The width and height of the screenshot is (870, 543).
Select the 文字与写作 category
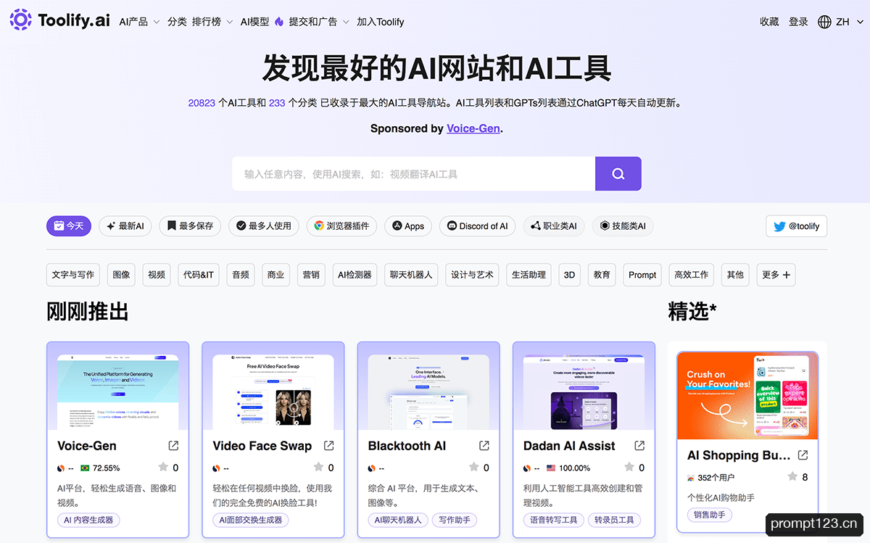[73, 275]
